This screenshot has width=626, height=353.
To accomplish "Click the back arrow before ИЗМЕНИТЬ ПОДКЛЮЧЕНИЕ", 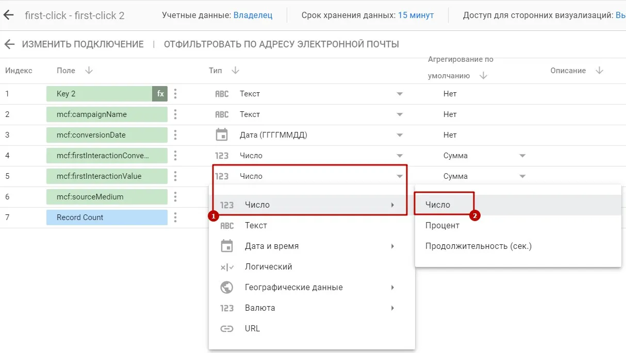I will (9, 44).
